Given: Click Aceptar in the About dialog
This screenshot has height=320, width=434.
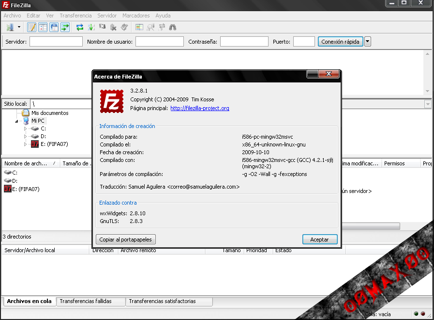Looking at the screenshot, I should (320, 240).
